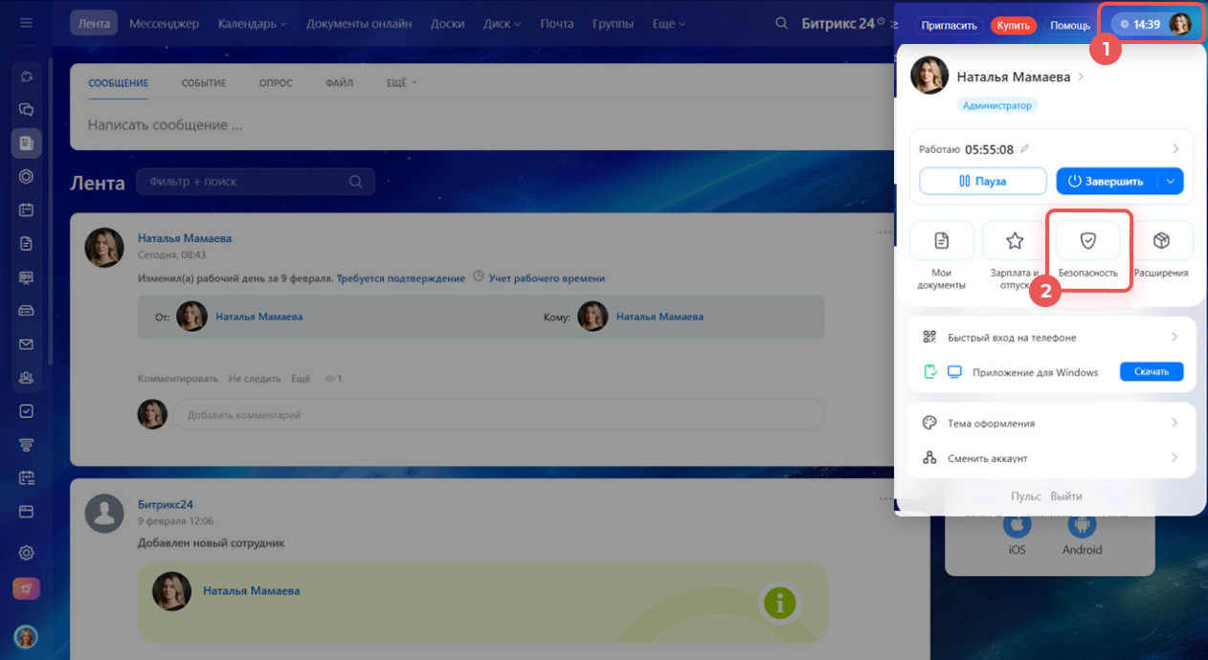
Task: Click the Добавить комментарий input field
Action: [498, 415]
